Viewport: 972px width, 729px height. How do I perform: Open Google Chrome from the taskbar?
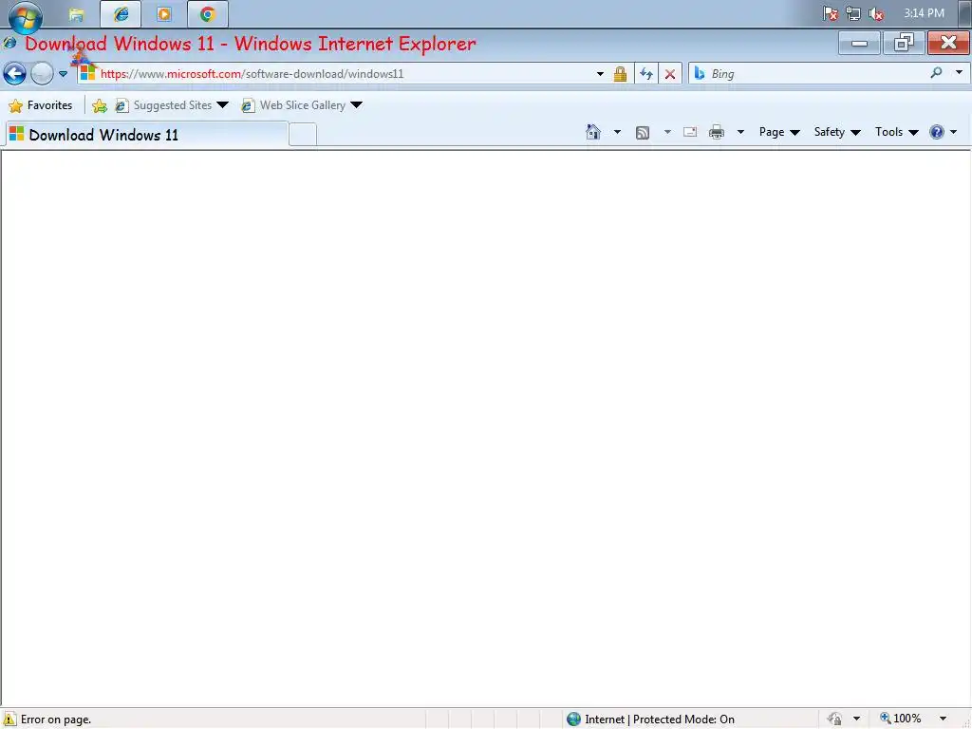tap(208, 14)
